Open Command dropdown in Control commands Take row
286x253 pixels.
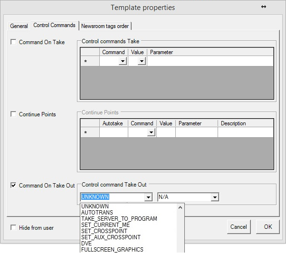coord(123,61)
